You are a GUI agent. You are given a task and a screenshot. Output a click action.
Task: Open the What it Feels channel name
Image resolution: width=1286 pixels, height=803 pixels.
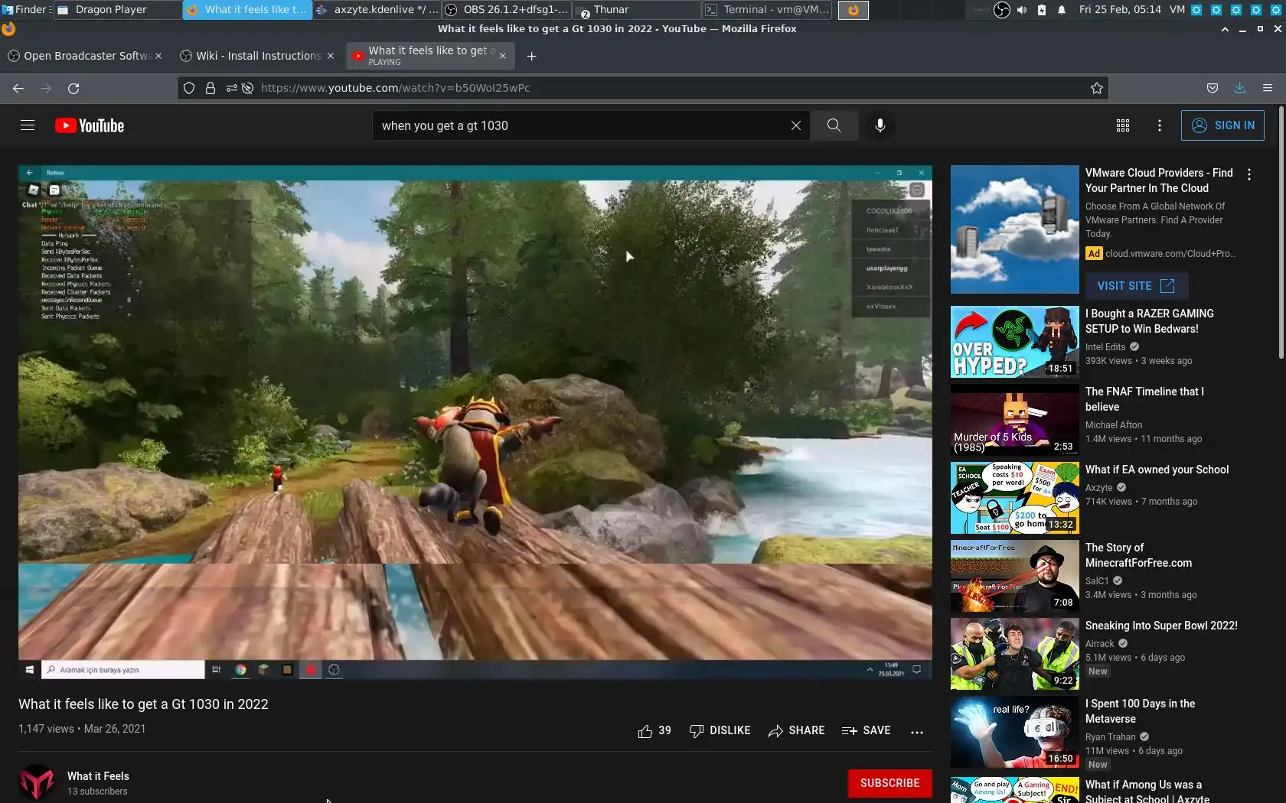click(x=98, y=776)
